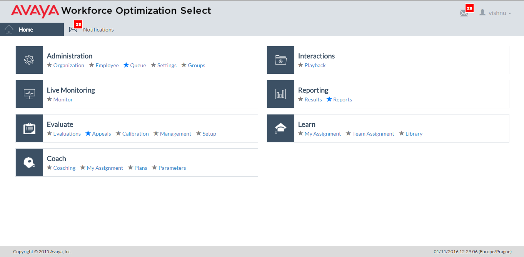Open the Parameters link

(x=172, y=168)
